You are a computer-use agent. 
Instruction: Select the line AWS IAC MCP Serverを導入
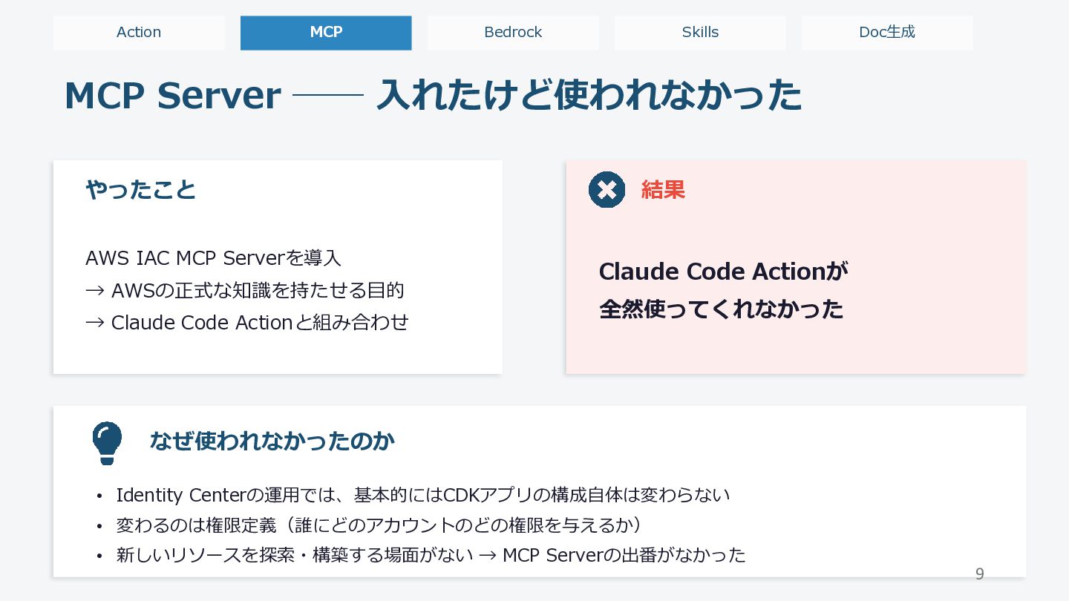(213, 258)
